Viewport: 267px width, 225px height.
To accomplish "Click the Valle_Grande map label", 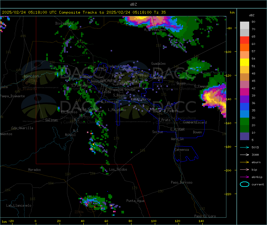I will tap(88, 109).
